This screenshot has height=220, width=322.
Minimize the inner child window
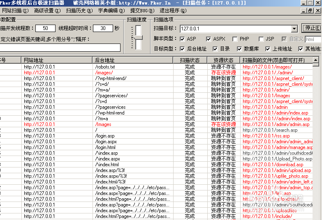coord(303,11)
